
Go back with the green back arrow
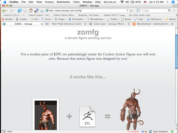pyautogui.click(x=4, y=11)
